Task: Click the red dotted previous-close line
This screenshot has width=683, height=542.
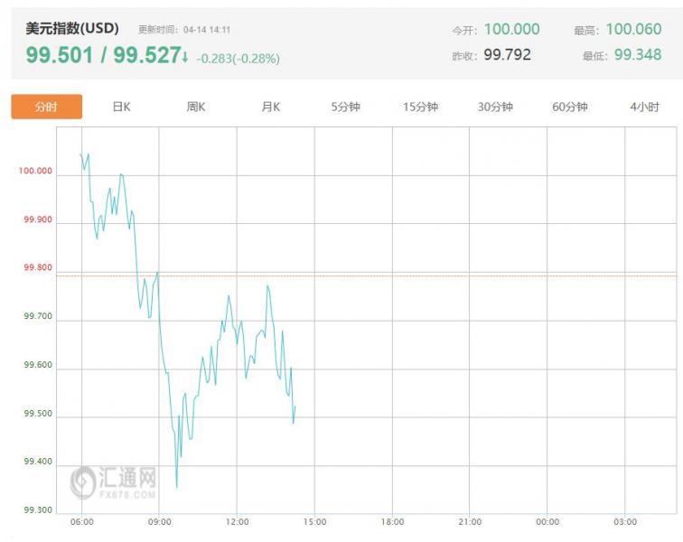Action: [x=407, y=276]
